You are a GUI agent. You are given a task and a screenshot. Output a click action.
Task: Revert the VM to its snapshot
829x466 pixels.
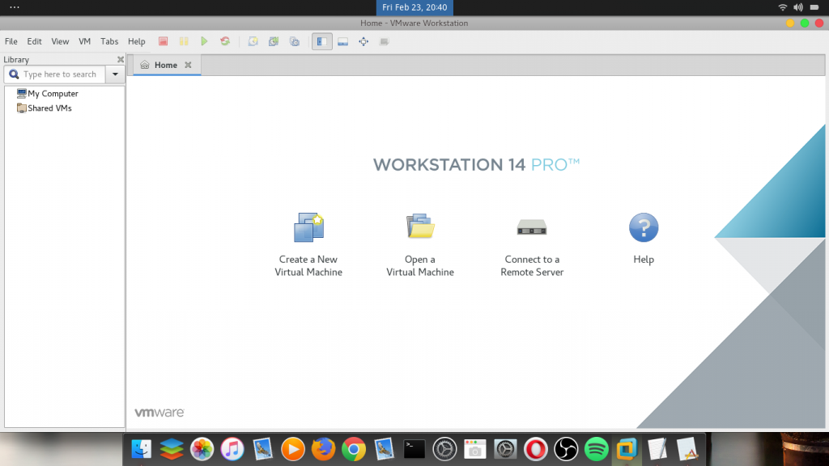click(x=274, y=41)
